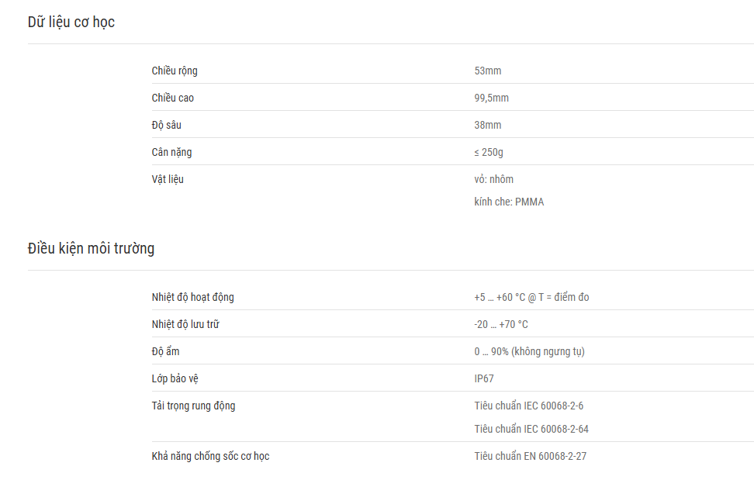Select the 'Chiều cao' row label
The image size is (754, 480).
point(173,98)
